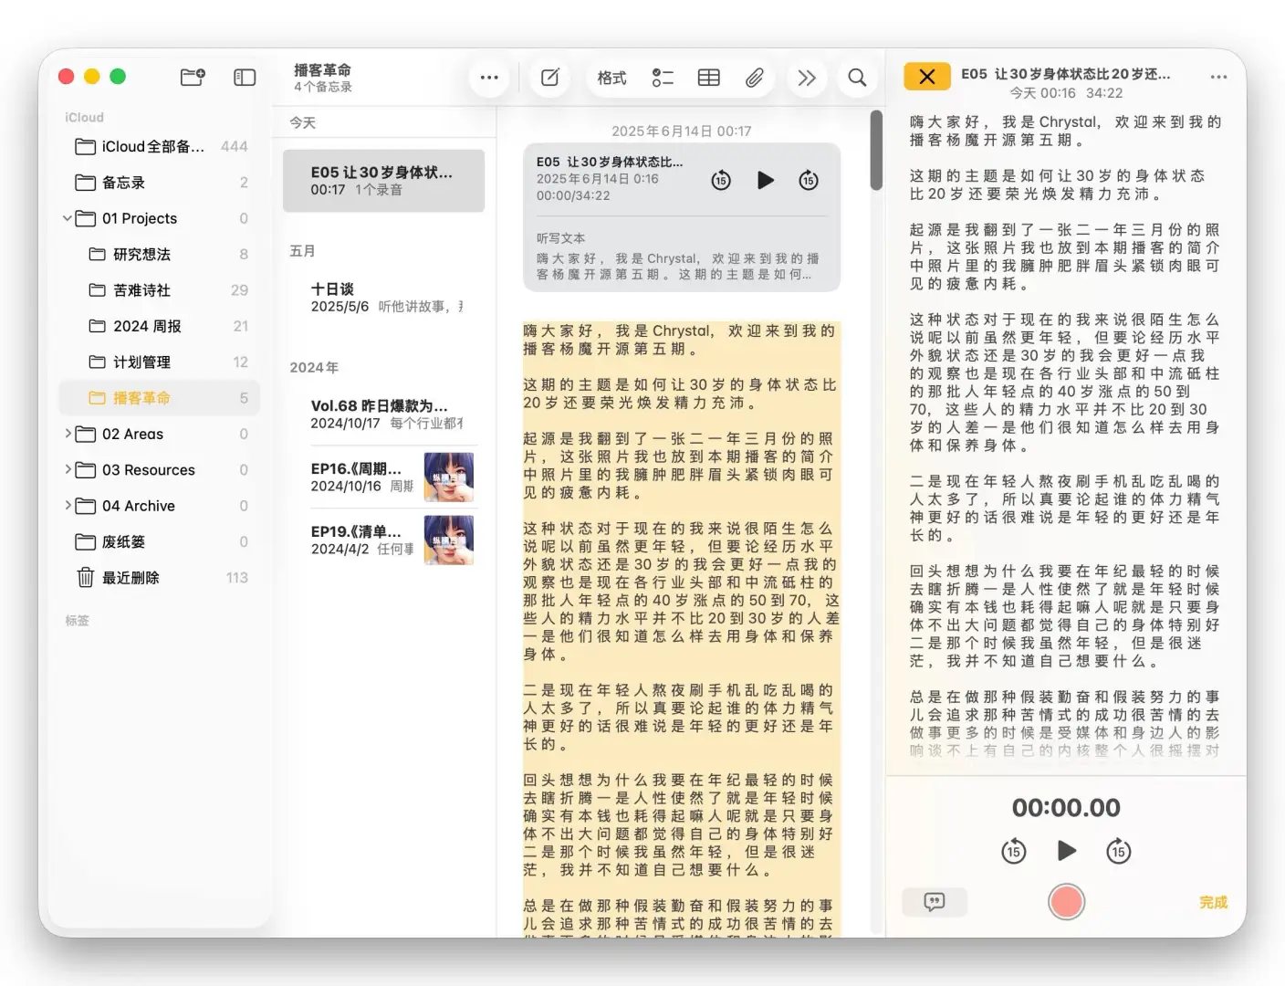The width and height of the screenshot is (1285, 986).
Task: Reveal more tools with the » overflow icon
Action: tap(807, 78)
